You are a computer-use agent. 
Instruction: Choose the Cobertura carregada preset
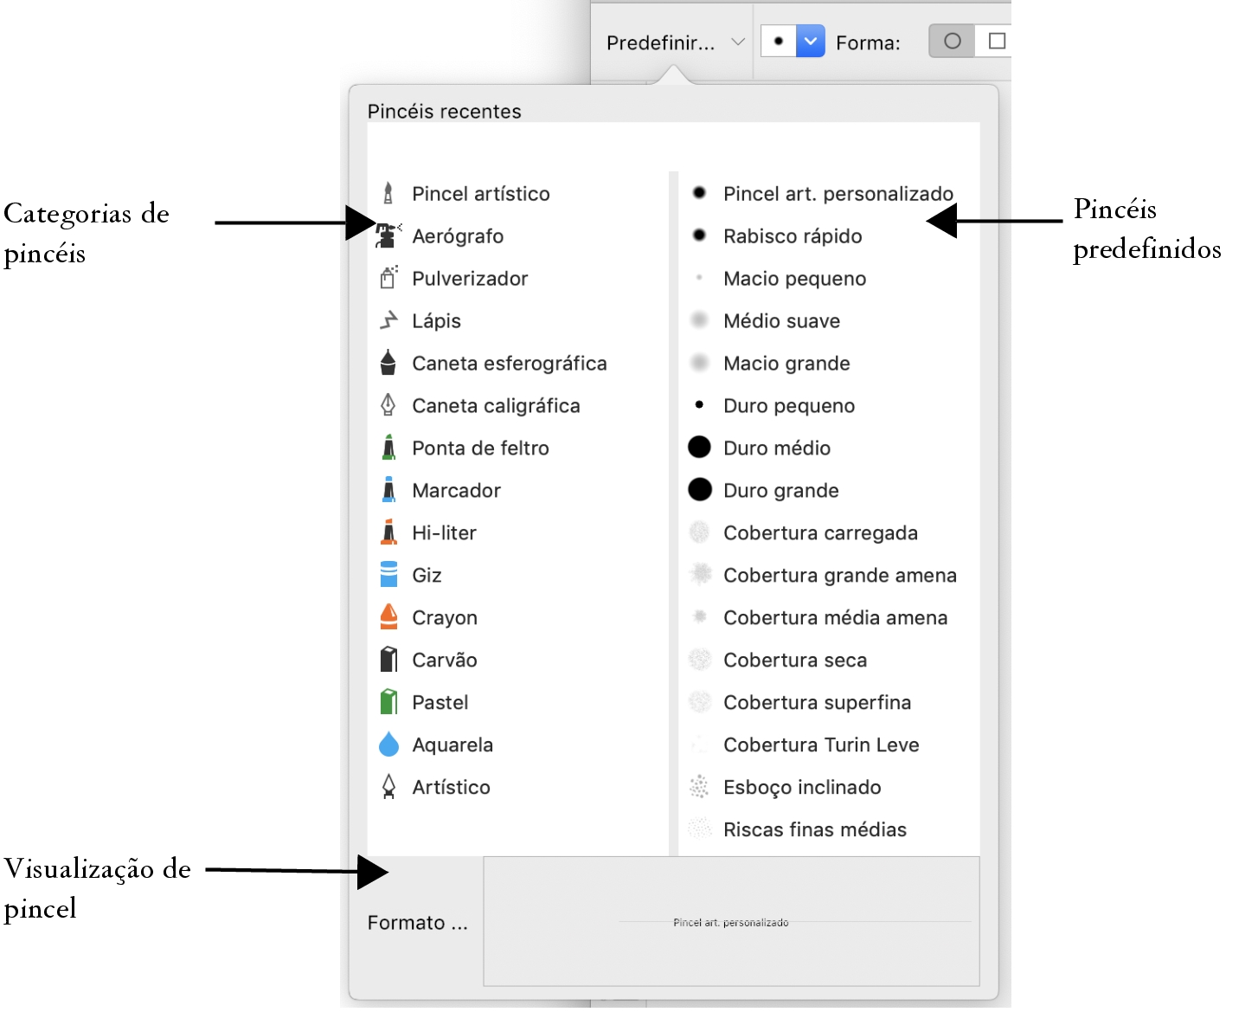coord(819,532)
